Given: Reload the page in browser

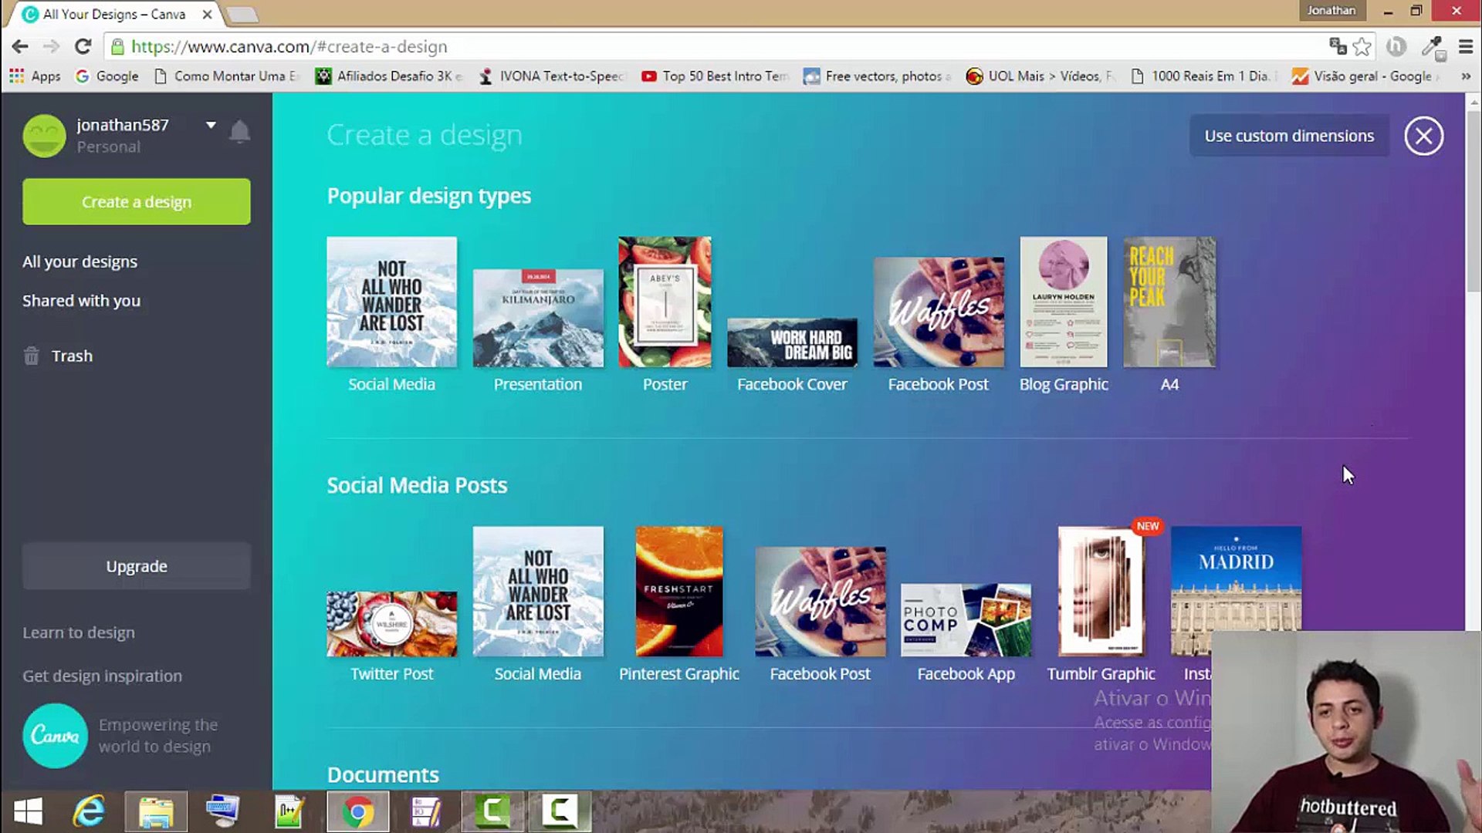Looking at the screenshot, I should [x=83, y=47].
